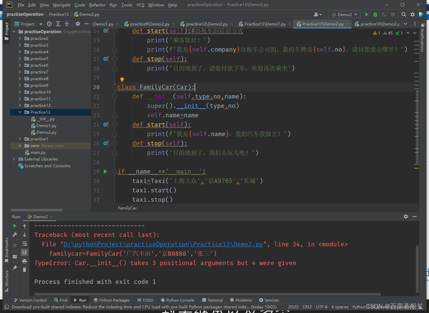Print console output icon
429x313 pixels.
24,261
